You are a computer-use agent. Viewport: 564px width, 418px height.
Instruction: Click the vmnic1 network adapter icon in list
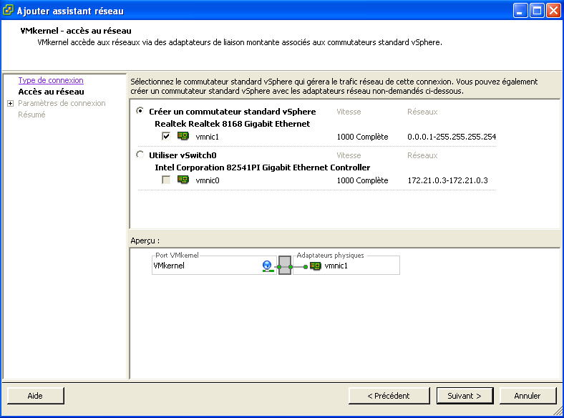point(183,137)
